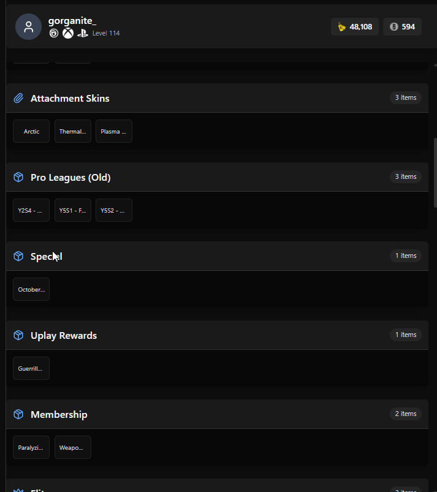This screenshot has width=437, height=492.
Task: Click the PlayStation platform icon
Action: pyautogui.click(x=83, y=33)
